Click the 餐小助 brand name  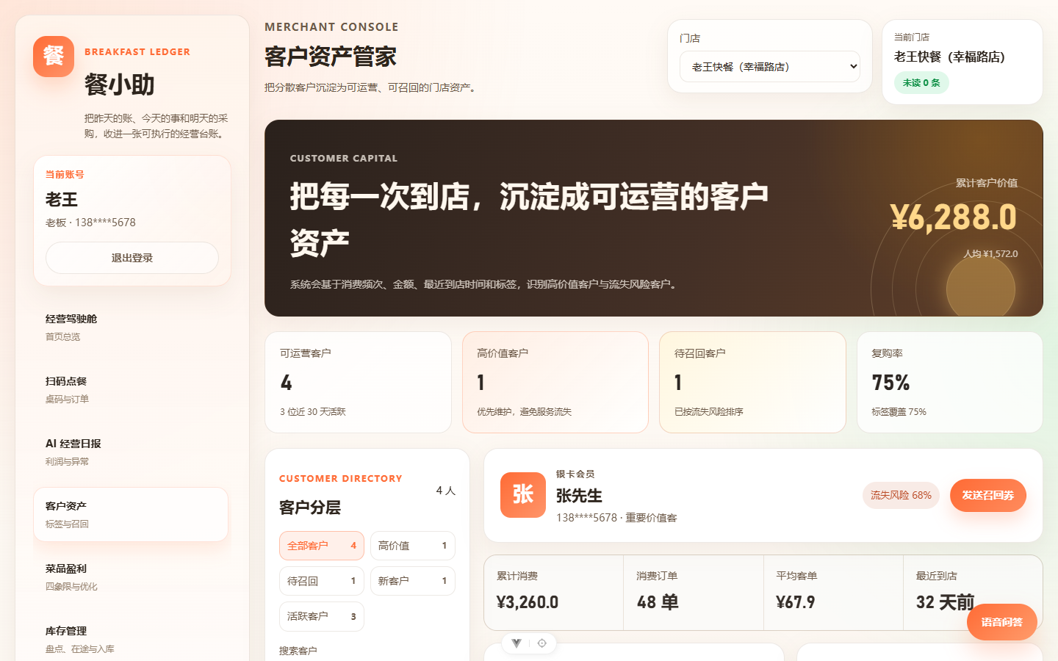pyautogui.click(x=120, y=84)
